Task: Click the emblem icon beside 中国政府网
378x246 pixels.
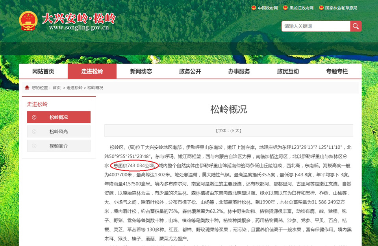Action: 254,8
